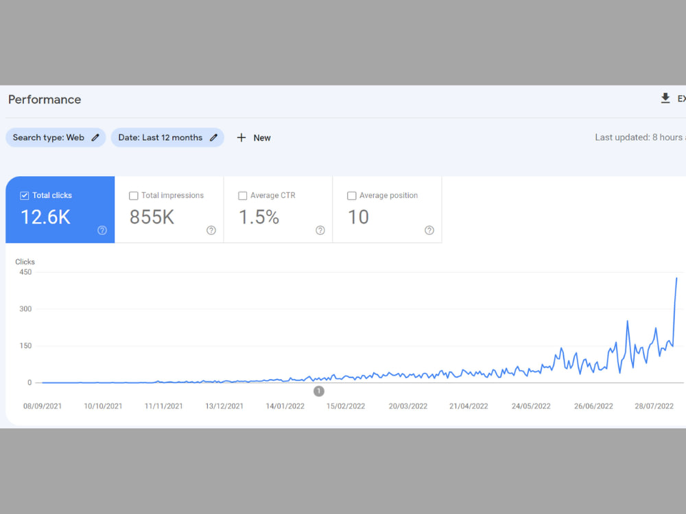This screenshot has width=686, height=514.
Task: Enable the Average position checkbox
Action: tap(351, 195)
